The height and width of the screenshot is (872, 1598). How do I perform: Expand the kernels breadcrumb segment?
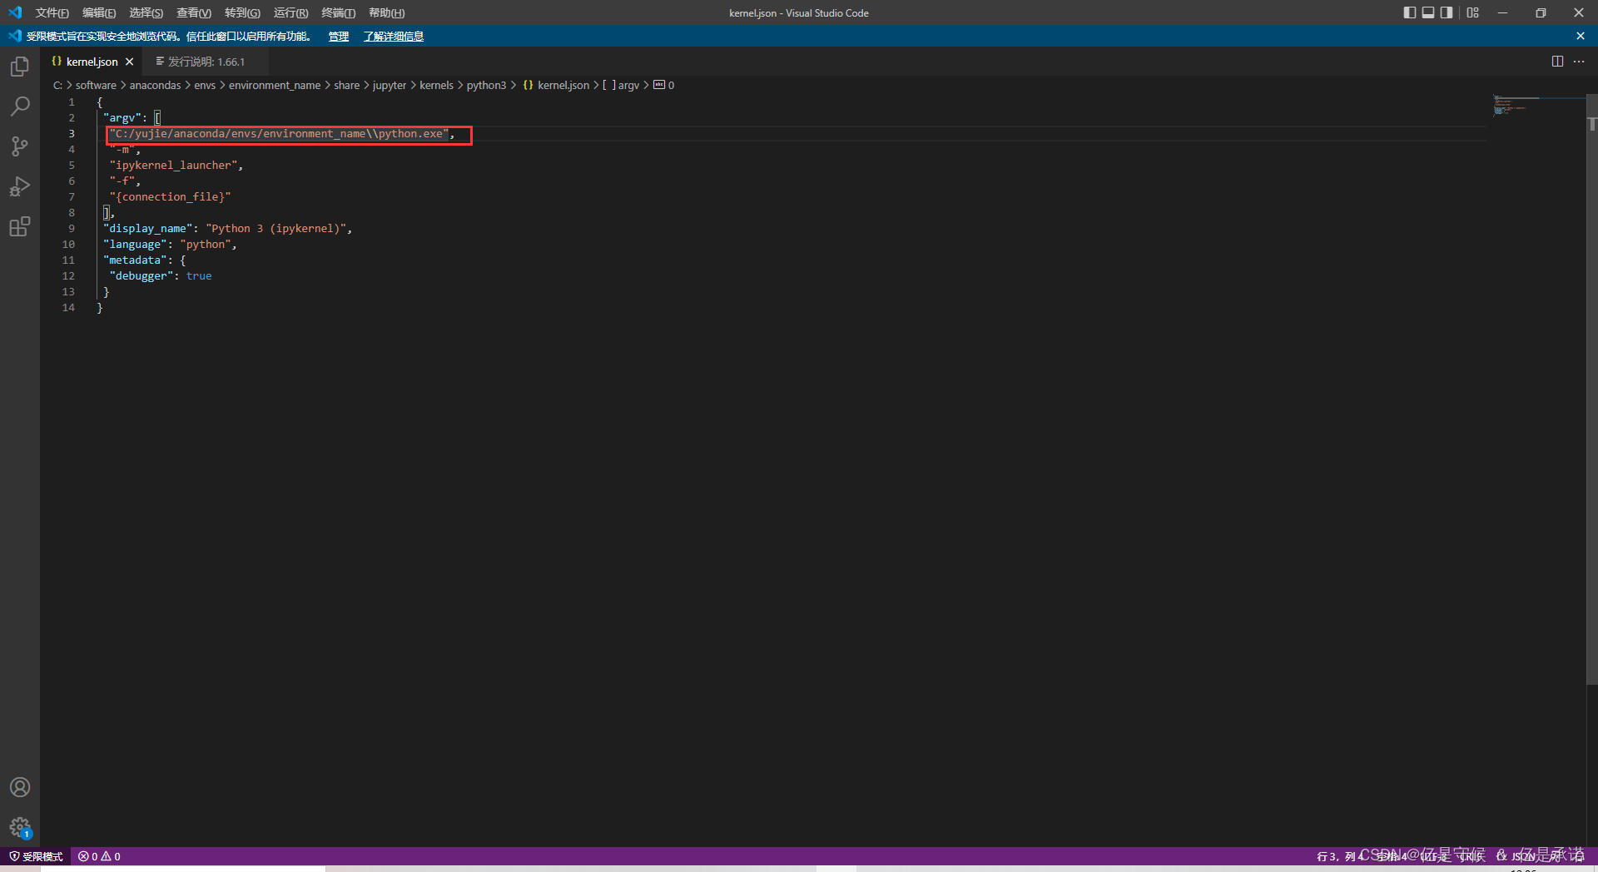(436, 85)
